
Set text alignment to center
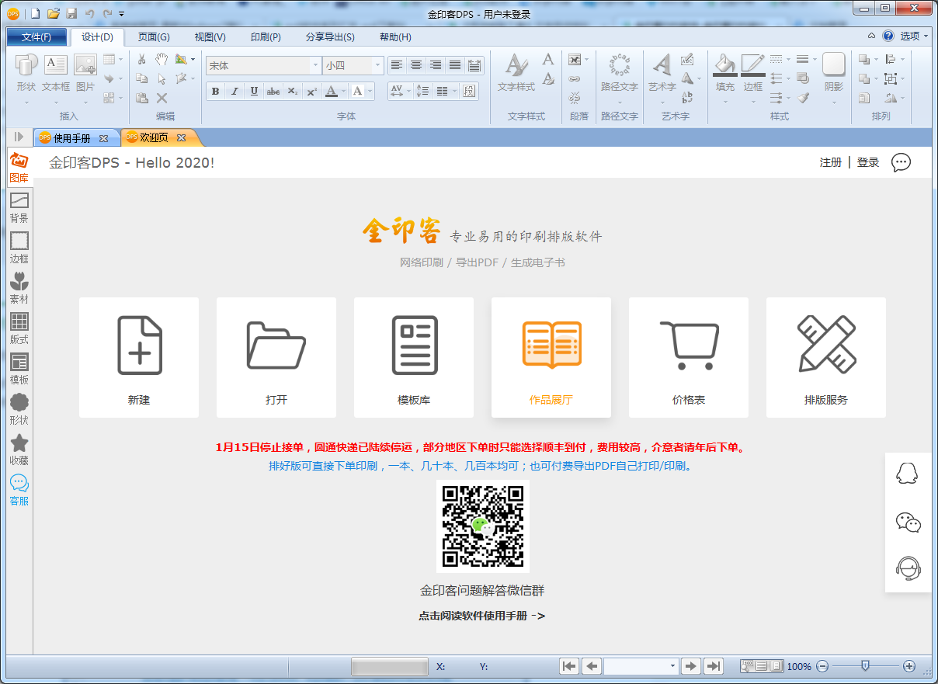pyautogui.click(x=416, y=65)
